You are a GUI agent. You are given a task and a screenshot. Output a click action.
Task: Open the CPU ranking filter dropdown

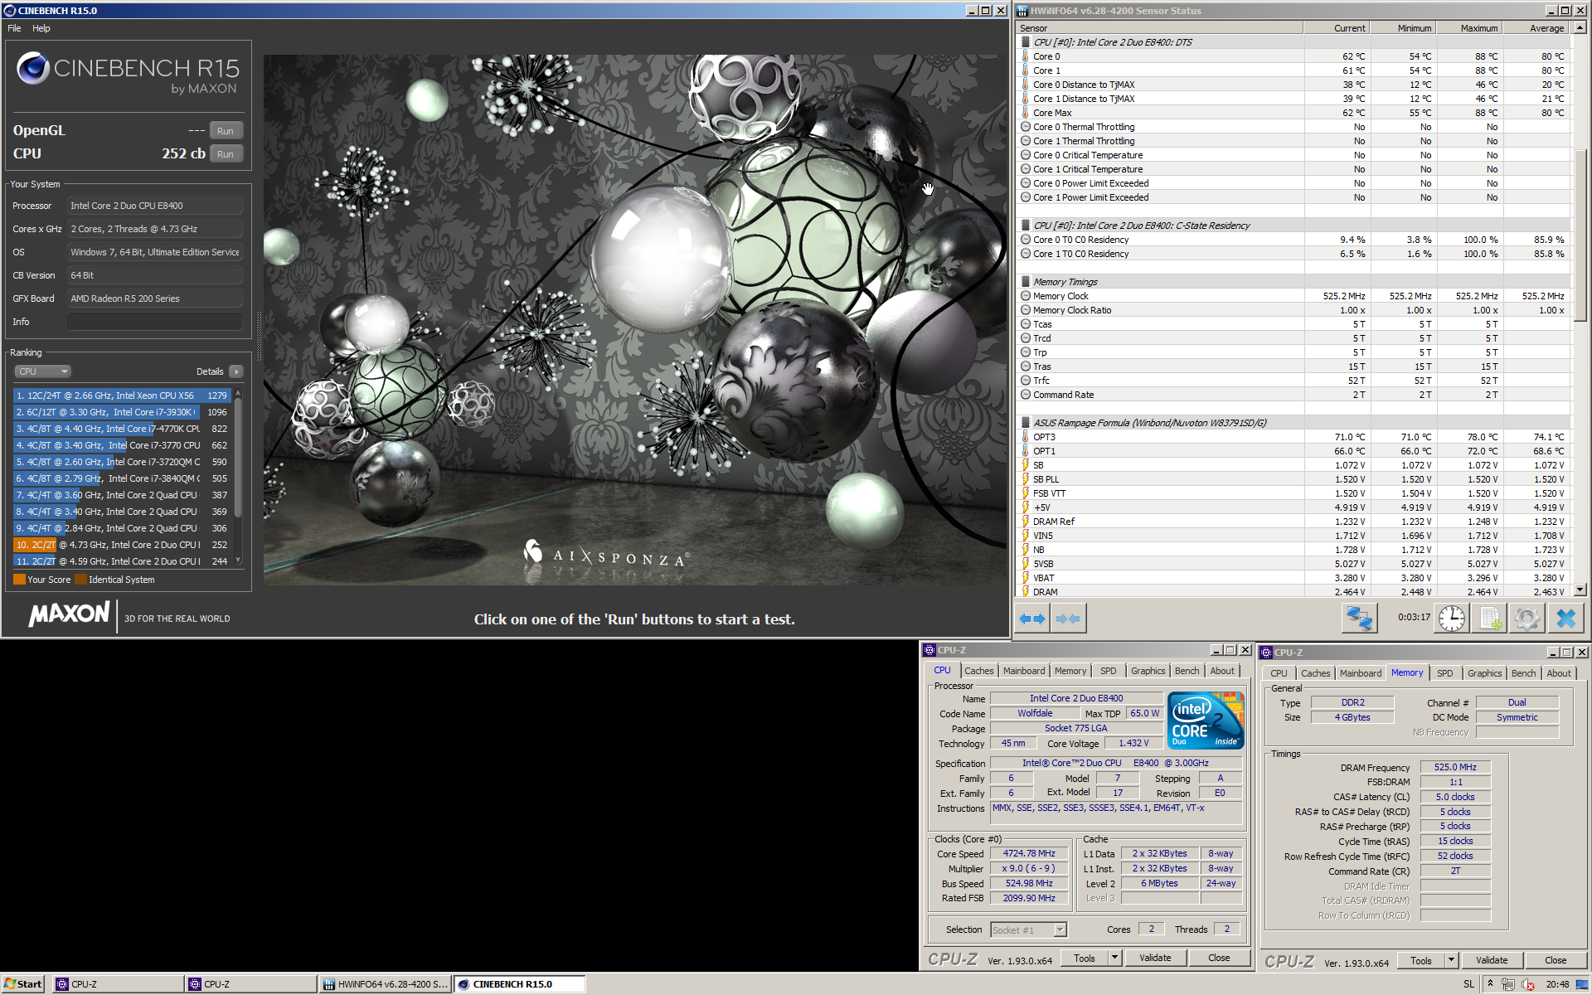click(42, 371)
